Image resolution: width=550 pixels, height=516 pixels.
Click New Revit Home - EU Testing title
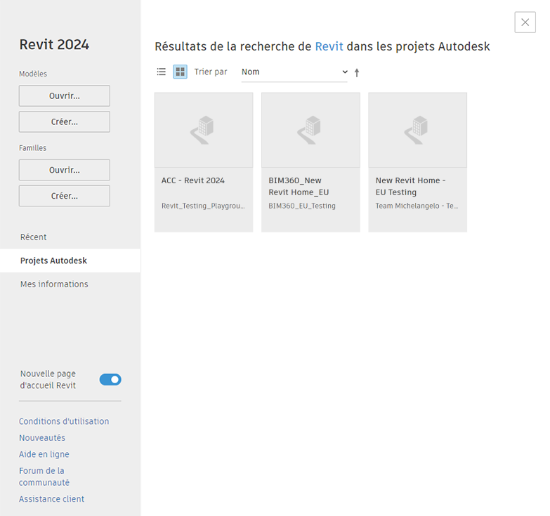(x=410, y=187)
